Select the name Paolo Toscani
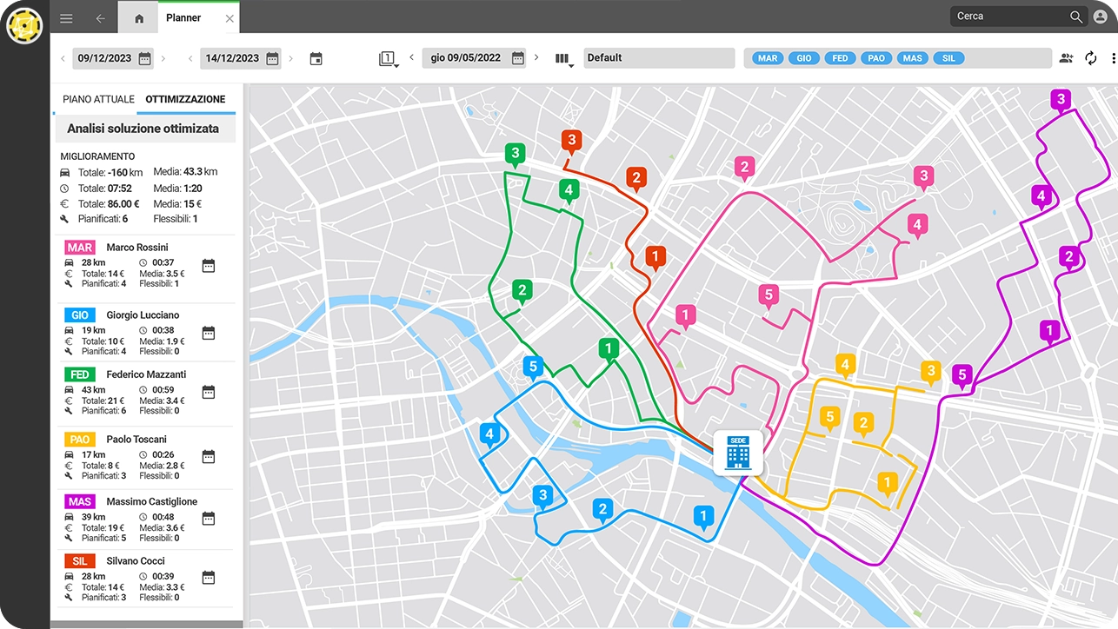 (136, 440)
